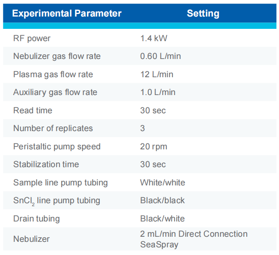This screenshot has width=279, height=255.
Task: Click the replicates value 3
Action: (143, 129)
